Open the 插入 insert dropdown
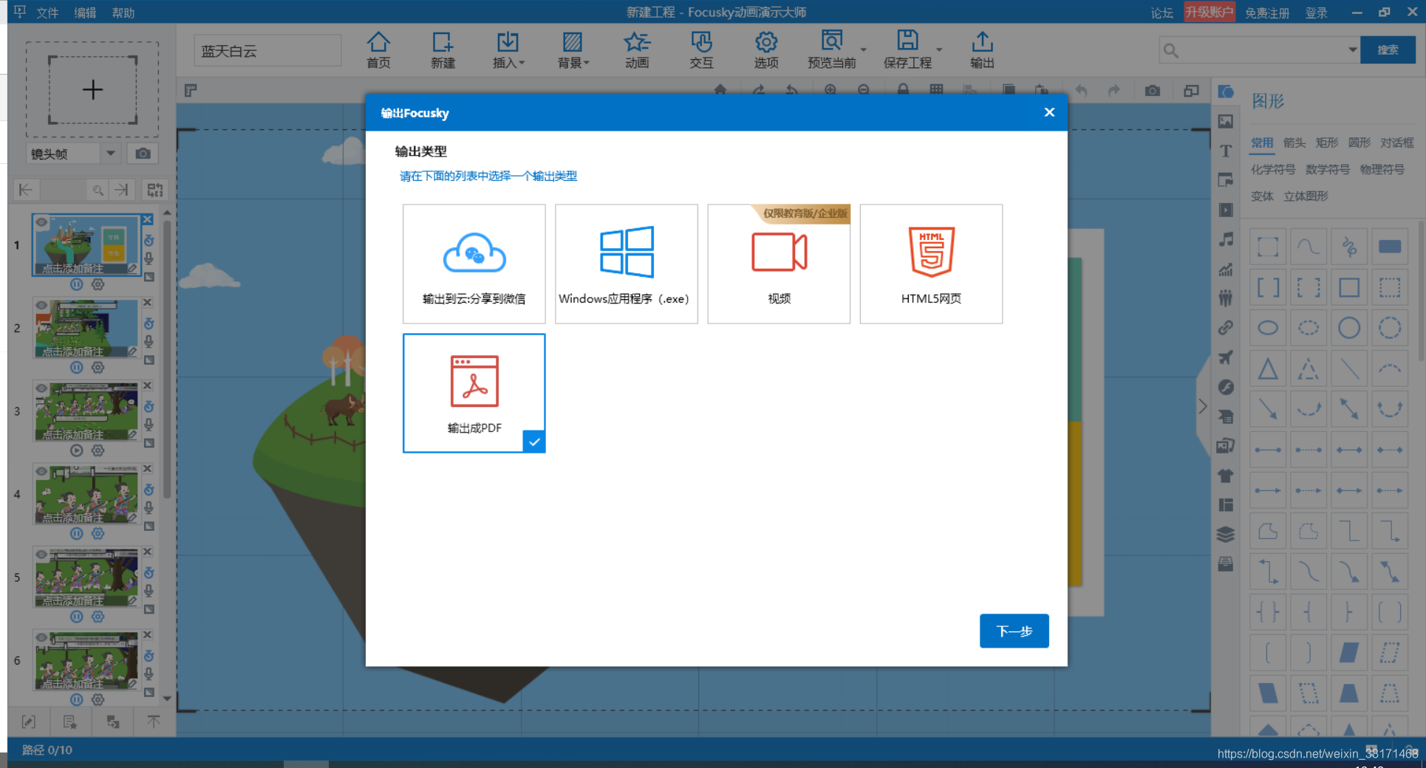The width and height of the screenshot is (1426, 768). pyautogui.click(x=508, y=50)
